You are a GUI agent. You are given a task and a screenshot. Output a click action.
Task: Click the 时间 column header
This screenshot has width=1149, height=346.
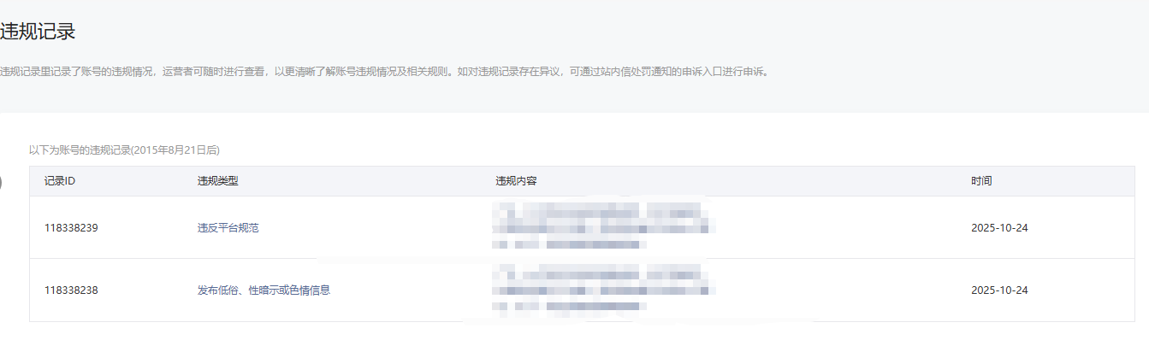(x=981, y=181)
